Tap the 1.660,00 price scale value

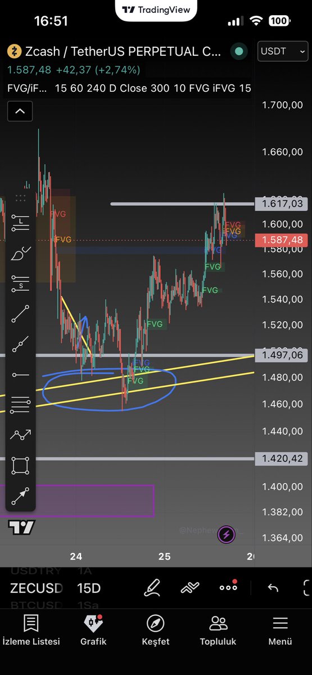click(283, 152)
